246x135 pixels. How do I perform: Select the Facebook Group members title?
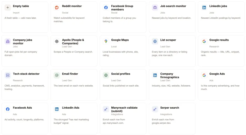pos(122,8)
